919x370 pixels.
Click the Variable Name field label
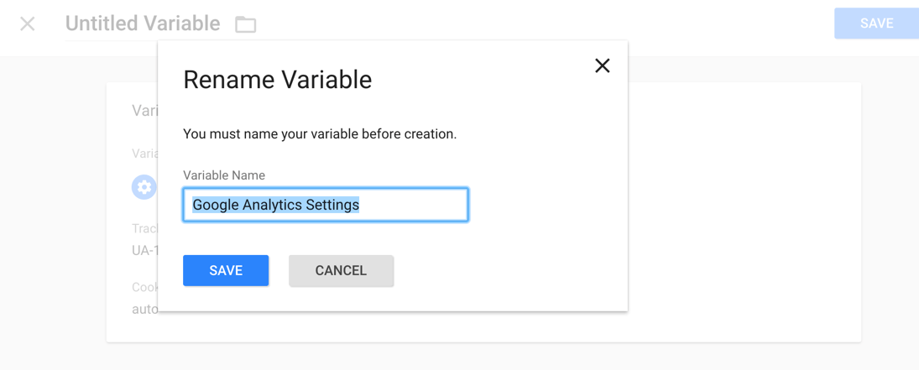click(x=224, y=175)
